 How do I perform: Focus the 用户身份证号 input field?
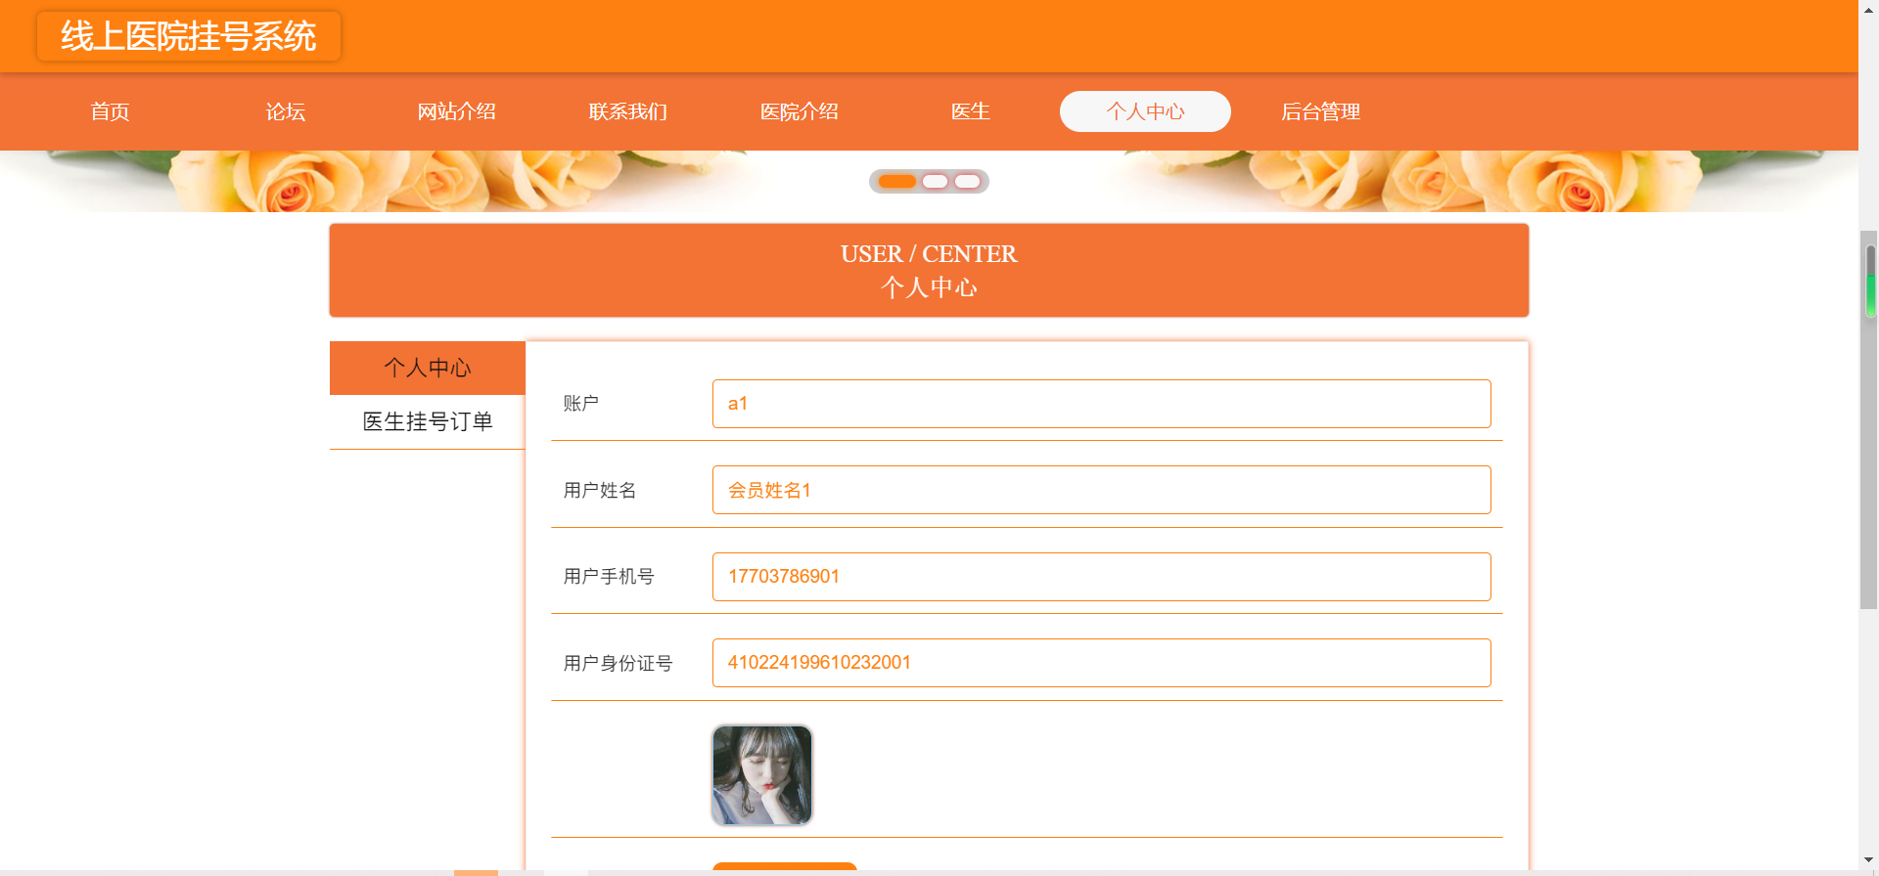[x=1101, y=663]
